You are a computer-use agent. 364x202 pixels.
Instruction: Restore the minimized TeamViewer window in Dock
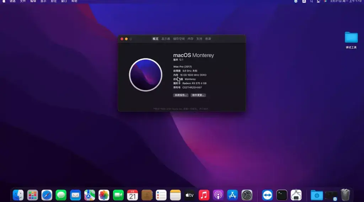coord(331,196)
